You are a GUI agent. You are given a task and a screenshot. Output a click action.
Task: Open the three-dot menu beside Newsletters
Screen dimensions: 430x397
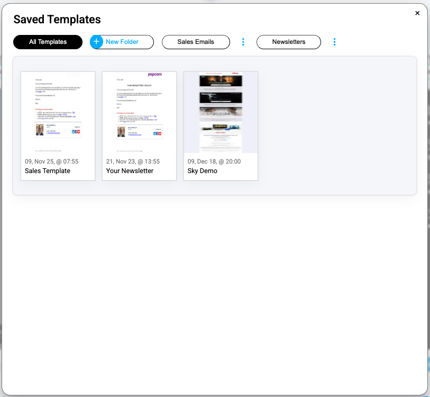point(334,42)
